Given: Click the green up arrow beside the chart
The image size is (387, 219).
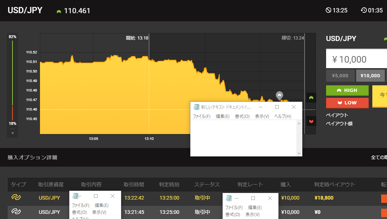Looking at the screenshot, I should pyautogui.click(x=311, y=97).
